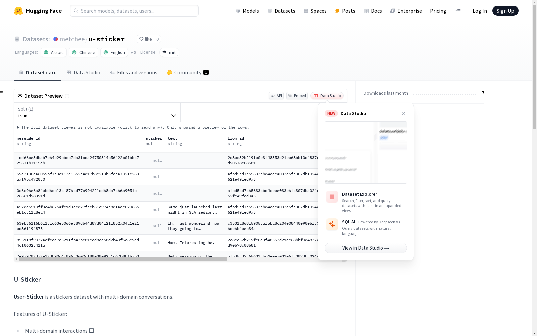Click the info icon beside Dataset Preview
Screen dimensions: 537x336
click(67, 96)
